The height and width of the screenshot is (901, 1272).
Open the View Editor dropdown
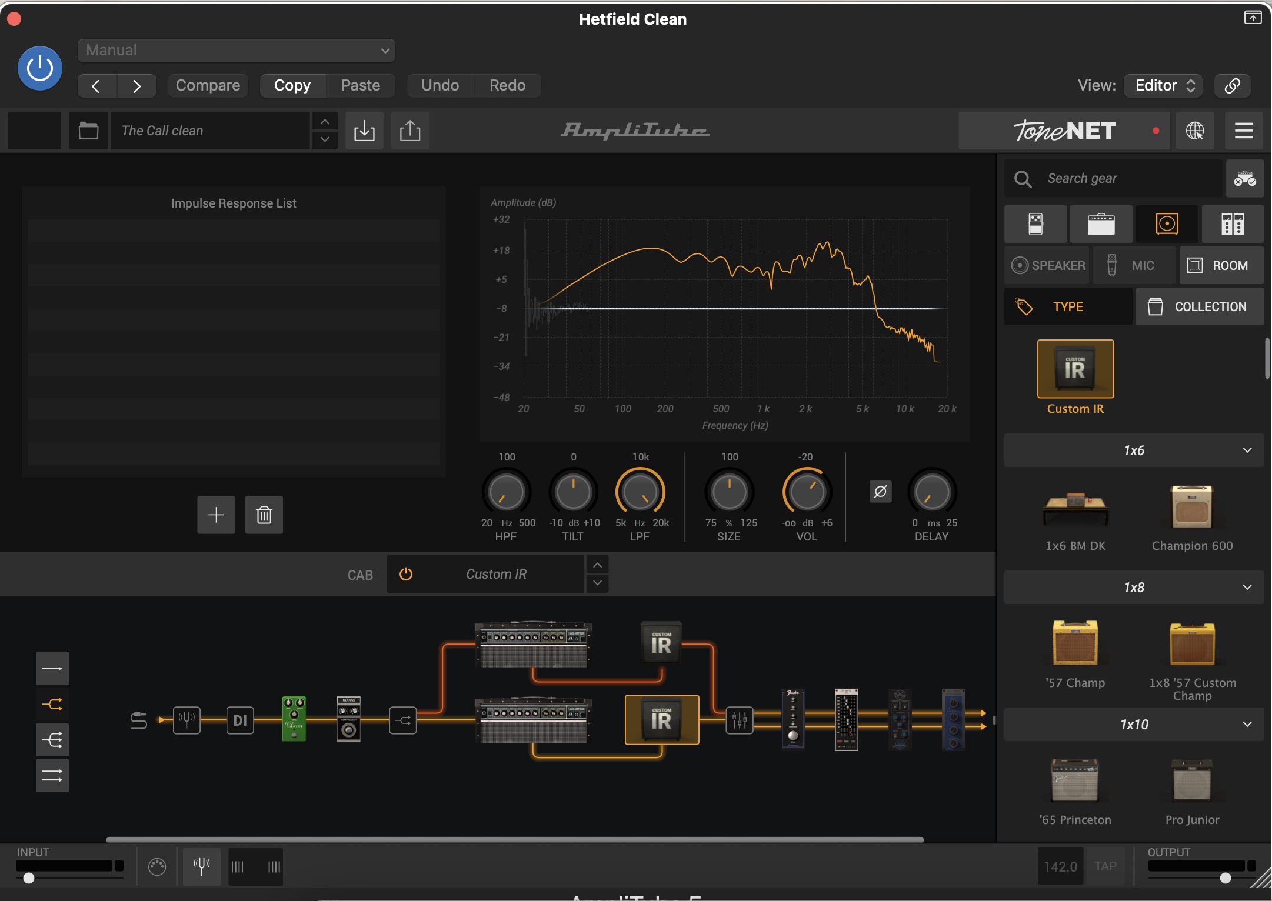[x=1163, y=86]
